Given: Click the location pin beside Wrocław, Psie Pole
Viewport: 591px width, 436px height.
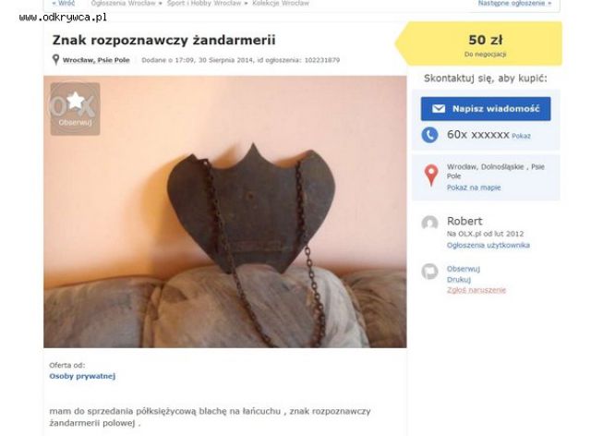Looking at the screenshot, I should click(55, 60).
